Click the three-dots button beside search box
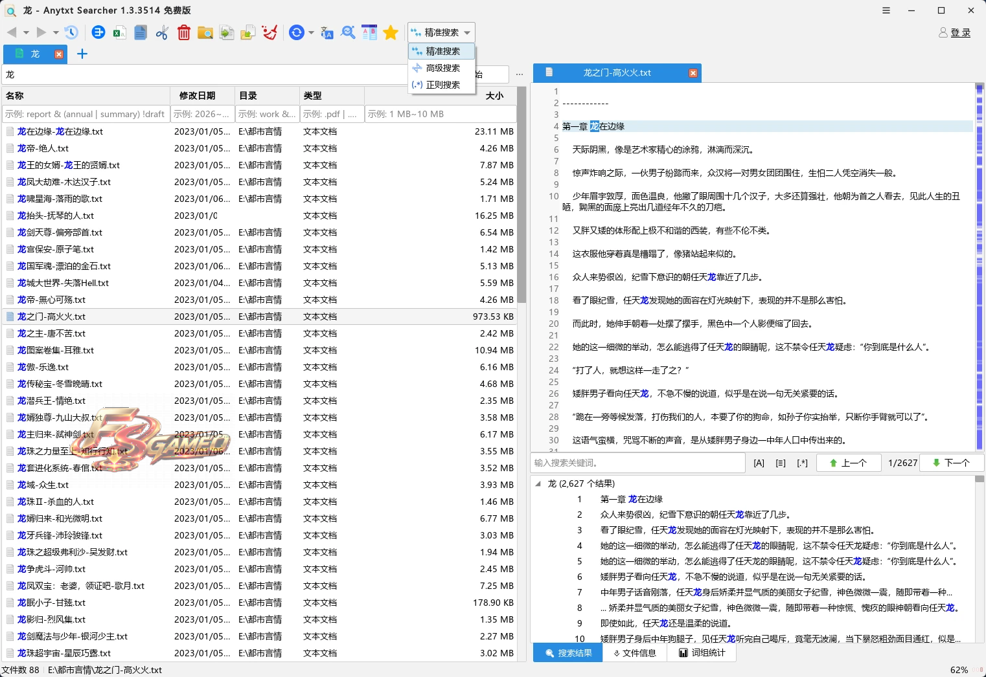 (520, 74)
